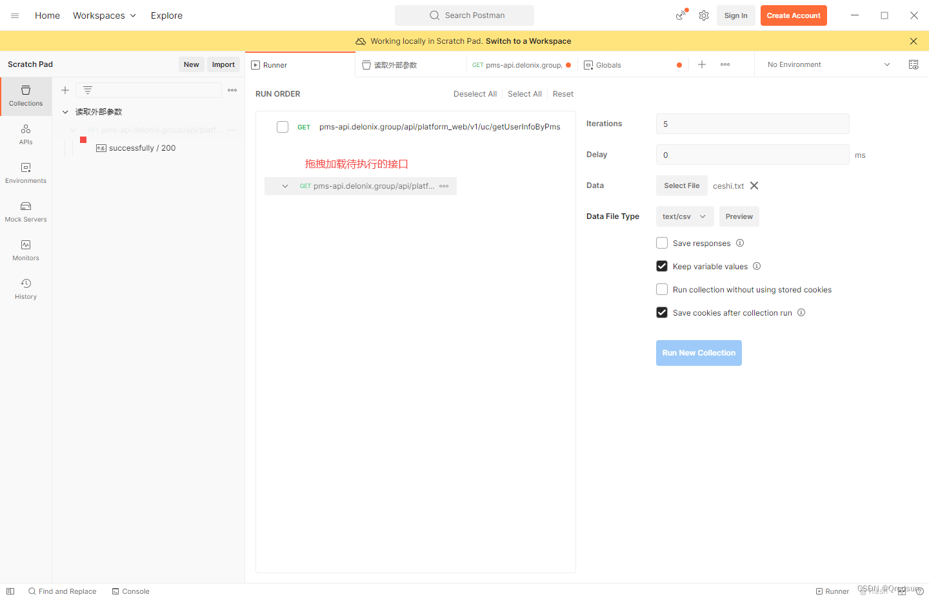Screen dimensions: 929x599
Task: Open the Console panel
Action: click(130, 591)
